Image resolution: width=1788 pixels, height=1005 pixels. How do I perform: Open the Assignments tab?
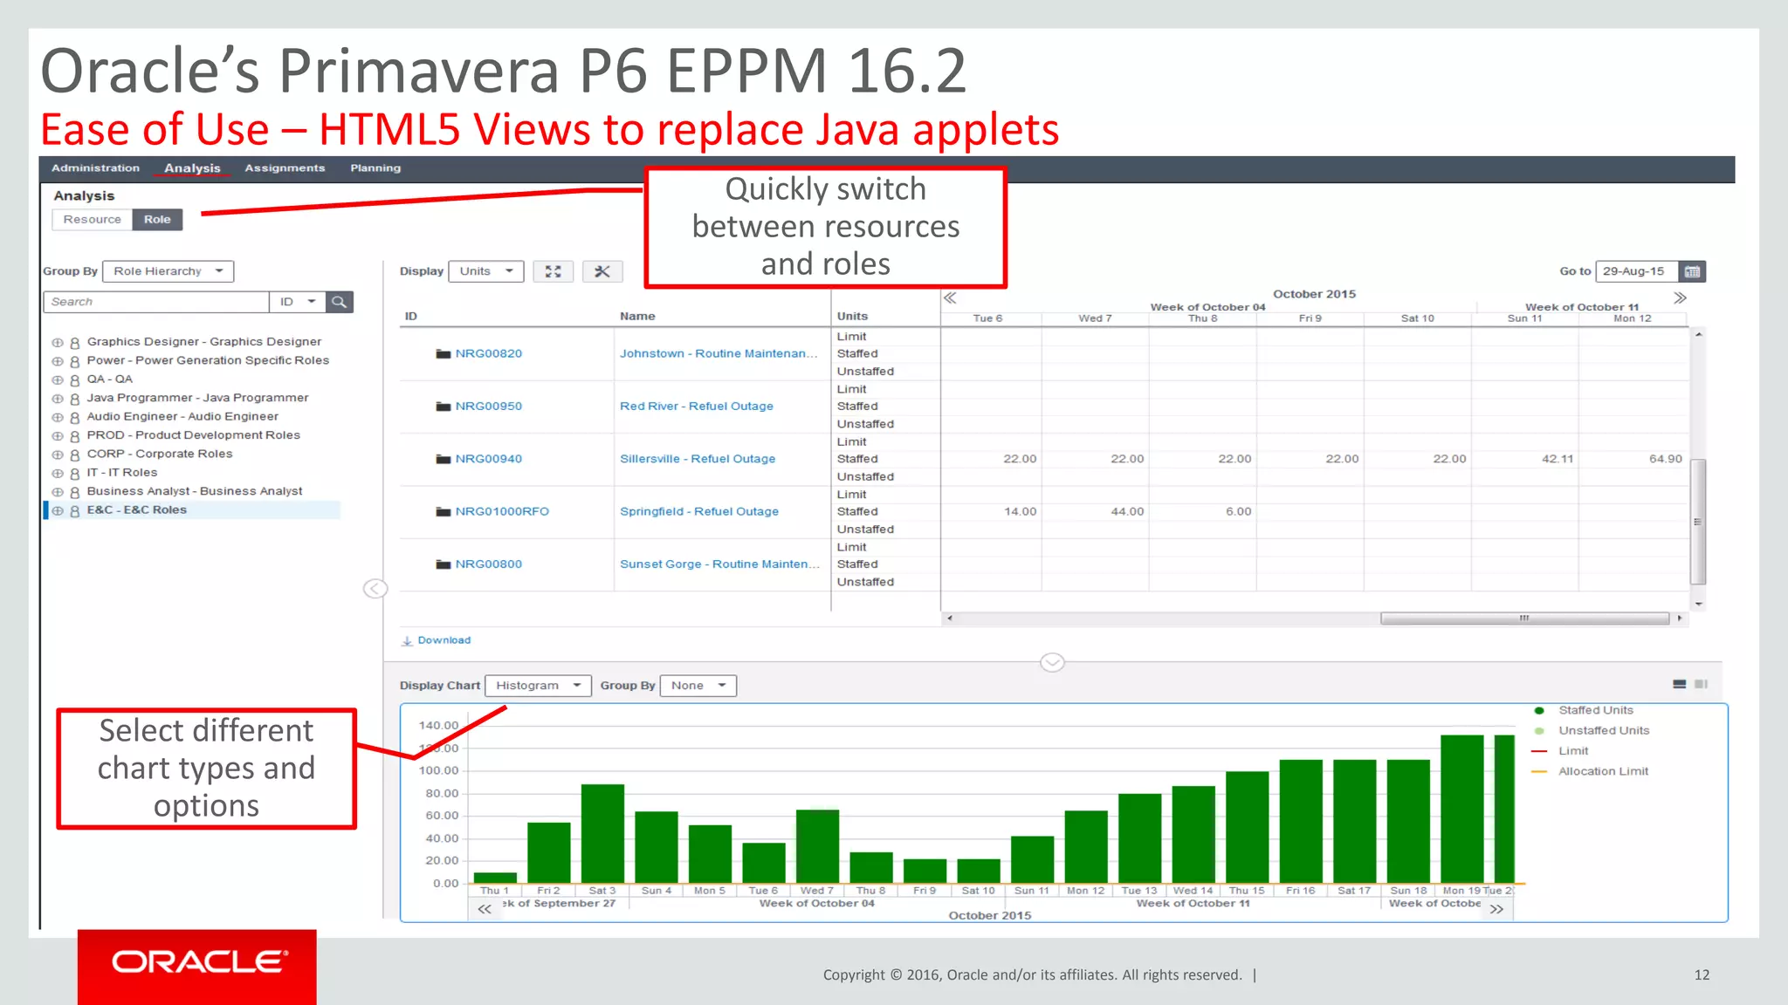point(285,168)
